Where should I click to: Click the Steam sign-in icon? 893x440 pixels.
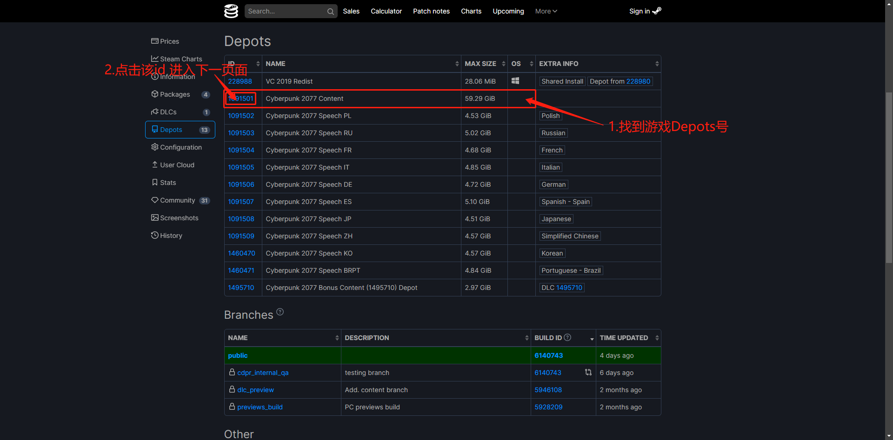point(657,11)
